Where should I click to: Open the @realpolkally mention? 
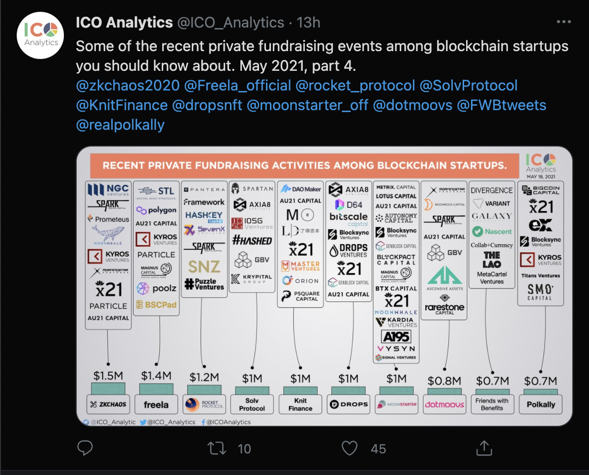120,125
